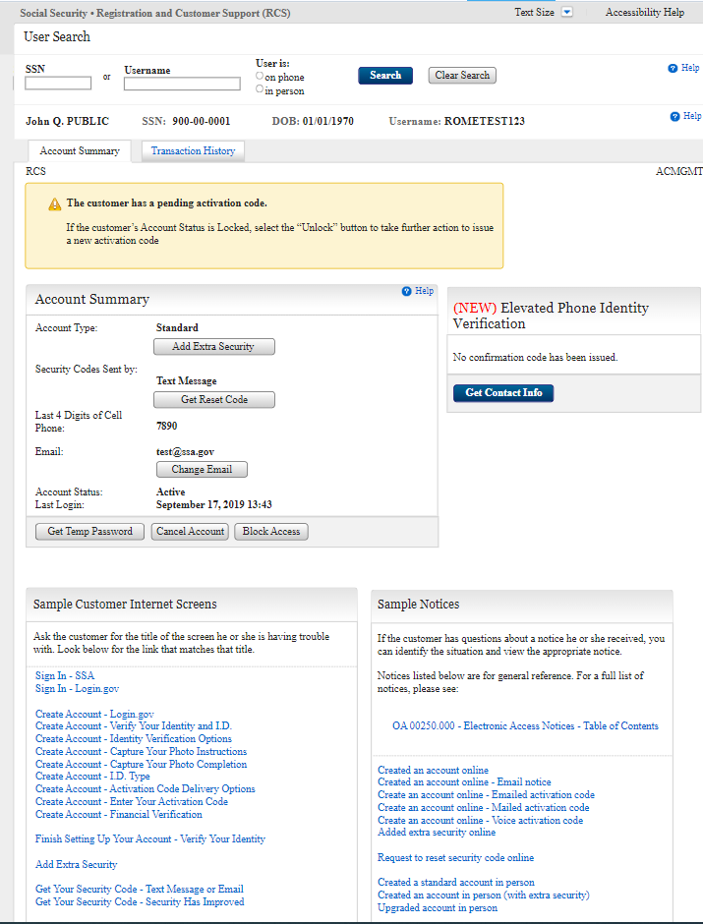The height and width of the screenshot is (924, 703).
Task: Click into the SSN input field
Action: point(58,84)
